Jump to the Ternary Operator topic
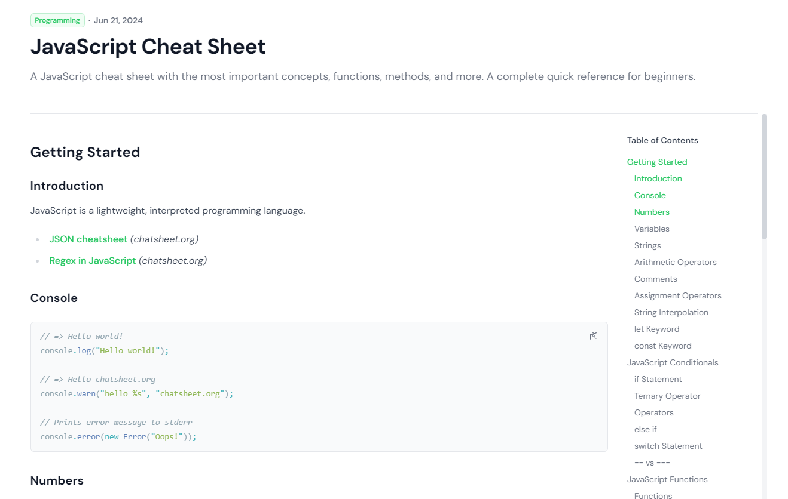The image size is (788, 499). pos(667,396)
